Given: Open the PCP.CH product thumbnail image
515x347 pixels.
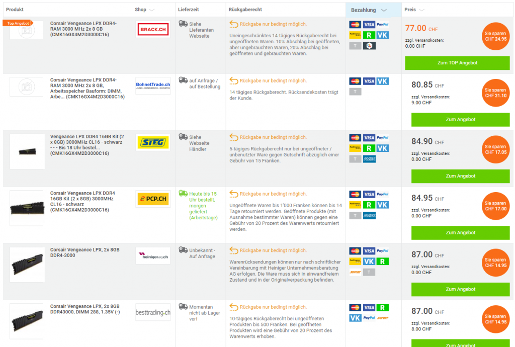Looking at the screenshot, I should [x=27, y=207].
